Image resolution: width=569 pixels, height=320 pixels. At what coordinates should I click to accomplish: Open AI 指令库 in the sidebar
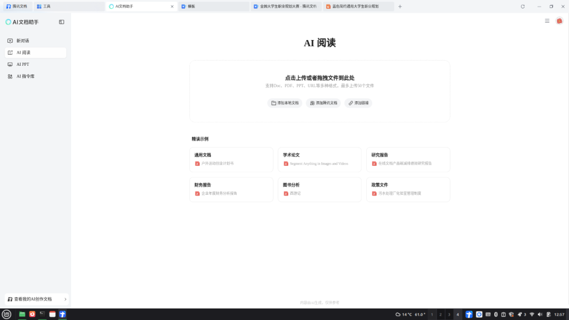tap(36, 76)
